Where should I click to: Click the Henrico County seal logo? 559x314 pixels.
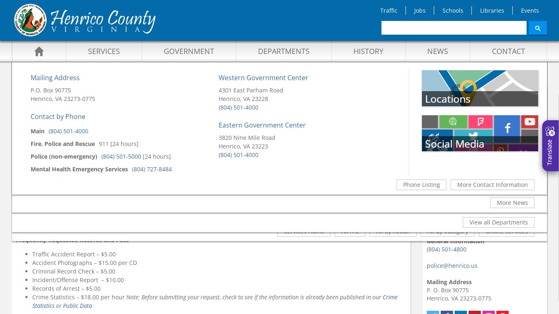[x=30, y=20]
